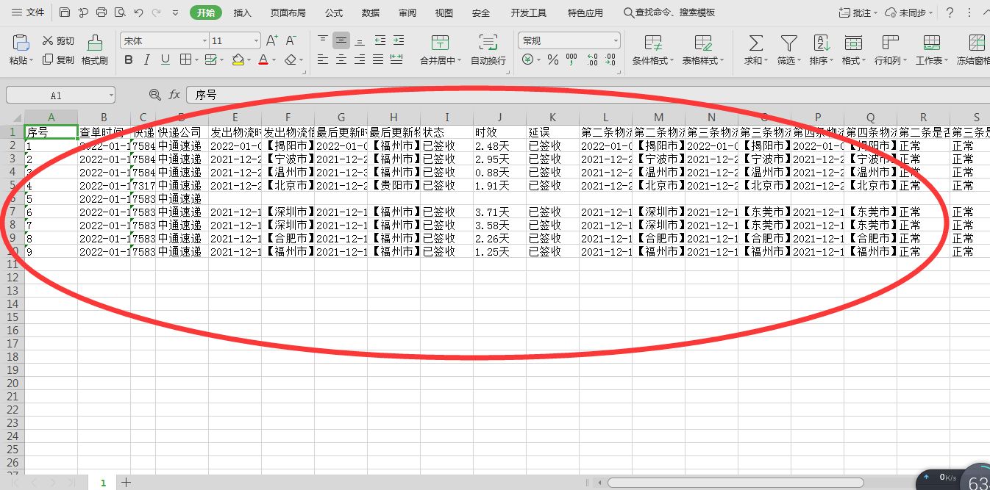Click the 排序 Sort A-Z icon
The image size is (990, 490).
[x=821, y=43]
